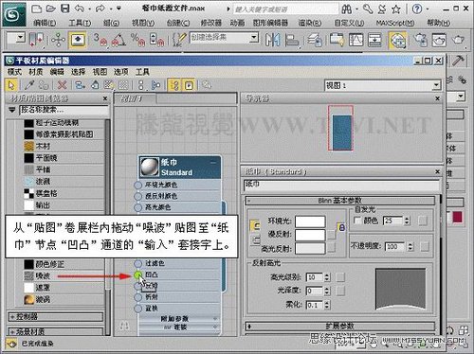Click the 凹凸 input socket on node
Image resolution: width=474 pixels, height=354 pixels.
click(137, 274)
